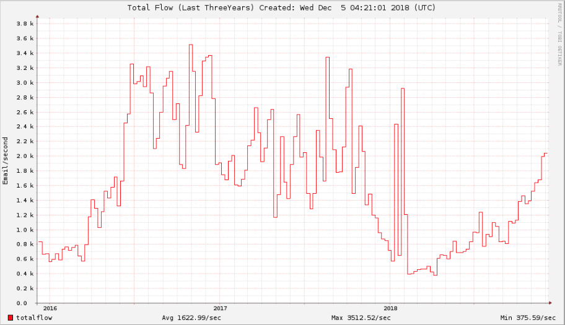Click the Max 3512.52/sec statistic
This screenshot has width=565, height=325.
[x=361, y=318]
